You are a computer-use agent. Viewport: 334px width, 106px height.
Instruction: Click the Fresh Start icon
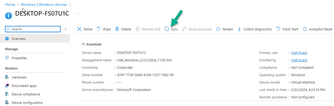278,29
